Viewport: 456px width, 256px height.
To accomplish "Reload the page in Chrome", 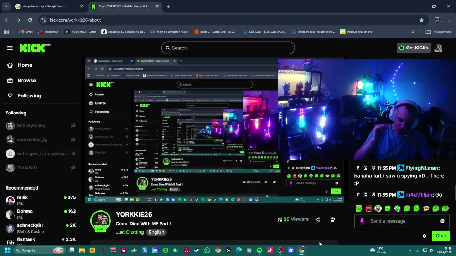I will (x=30, y=20).
